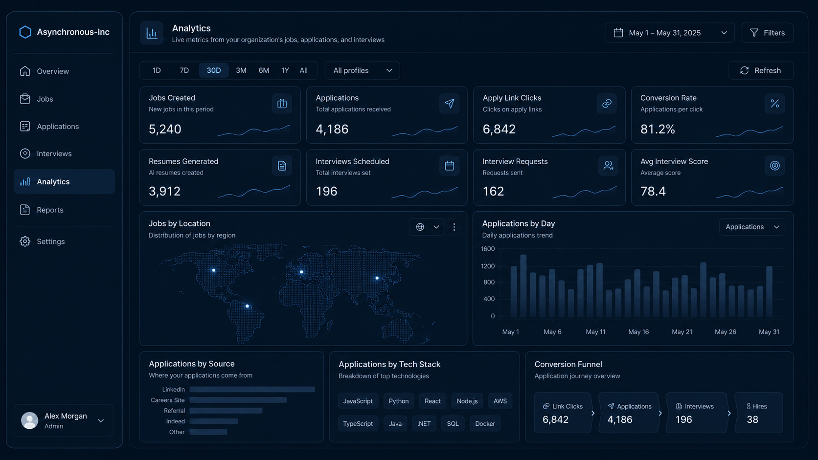Open the Reports label in sidebar
818x460 pixels.
coord(50,210)
